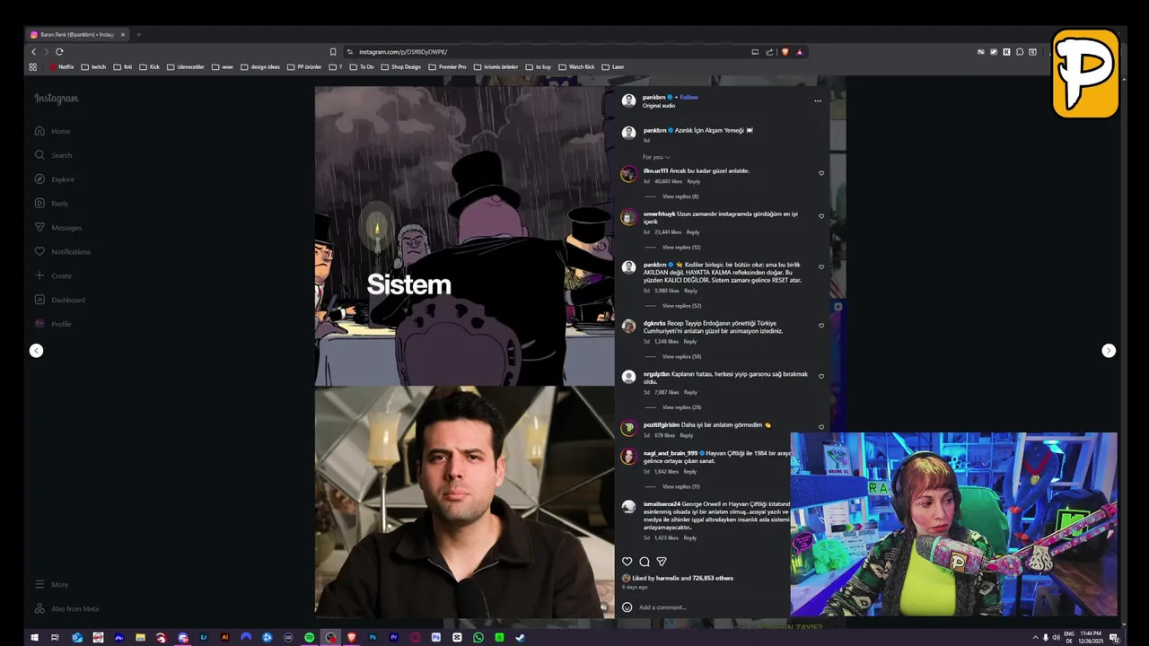Reload the page in browser
Screen dimensions: 1149x646
point(59,52)
